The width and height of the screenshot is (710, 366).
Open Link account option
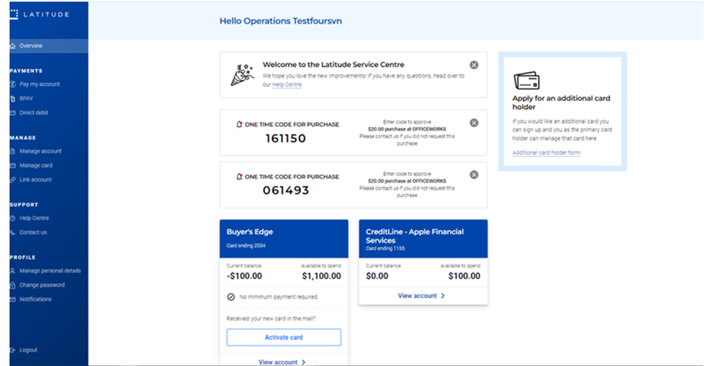[35, 180]
